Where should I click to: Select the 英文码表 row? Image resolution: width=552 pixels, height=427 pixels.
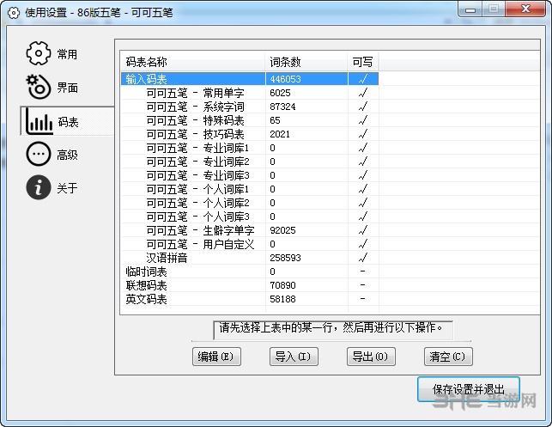click(250, 299)
